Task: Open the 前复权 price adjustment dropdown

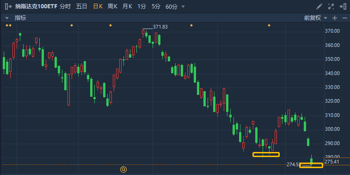Action: [x=315, y=18]
